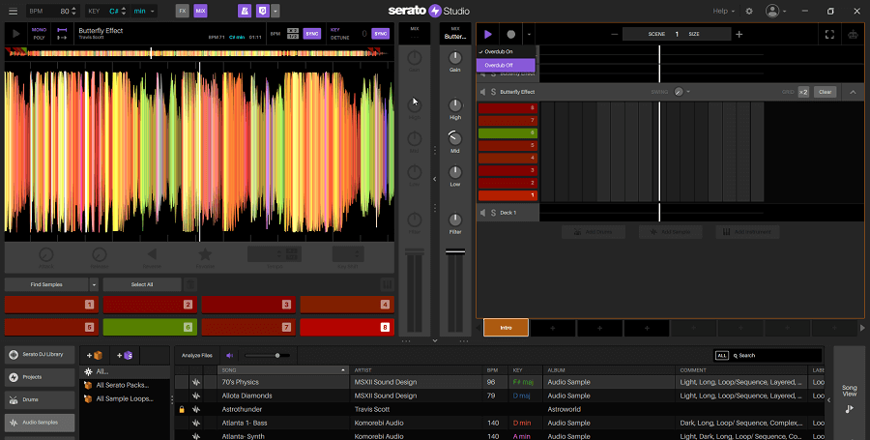
Task: Open the Audio Samples tab
Action: click(x=40, y=423)
